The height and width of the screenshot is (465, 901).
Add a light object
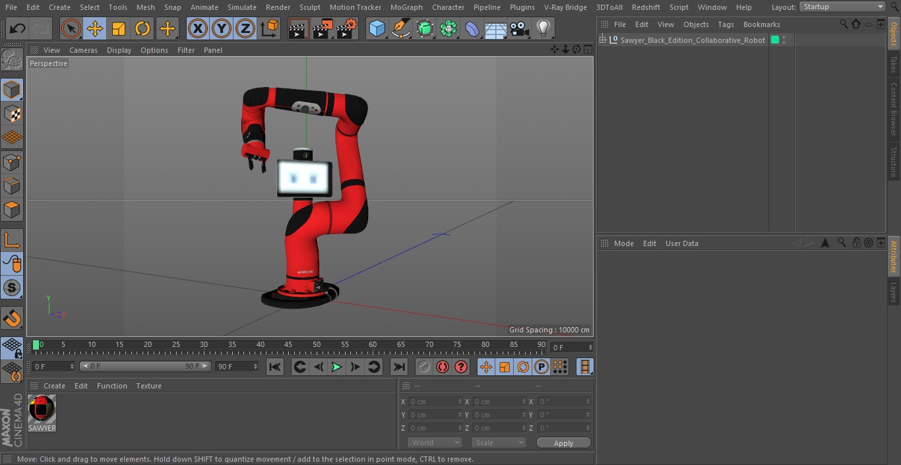(x=543, y=28)
